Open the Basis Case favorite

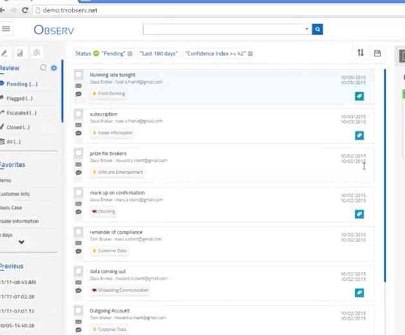coord(11,208)
